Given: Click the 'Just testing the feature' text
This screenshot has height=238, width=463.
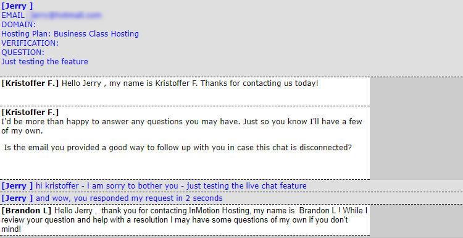Looking at the screenshot, I should [44, 61].
